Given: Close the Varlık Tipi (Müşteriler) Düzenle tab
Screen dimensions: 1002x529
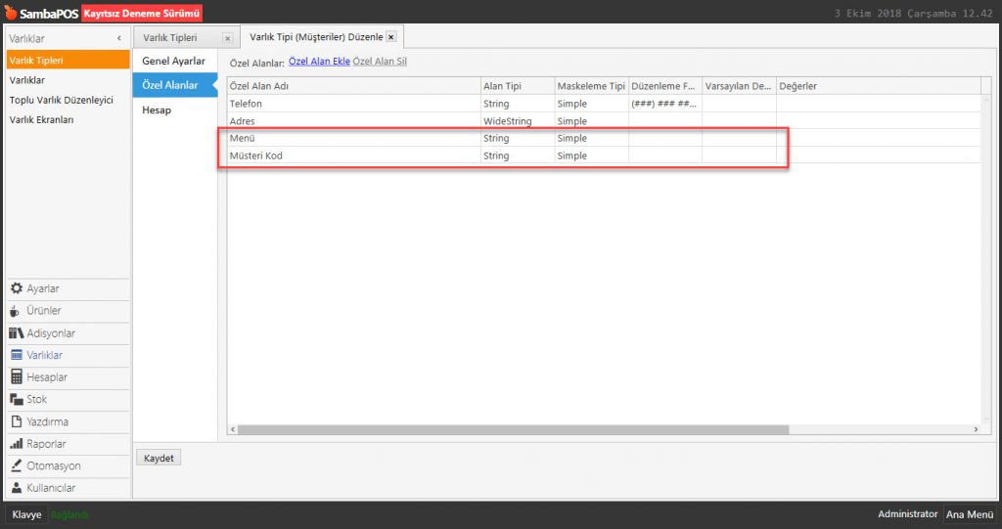Looking at the screenshot, I should click(390, 37).
